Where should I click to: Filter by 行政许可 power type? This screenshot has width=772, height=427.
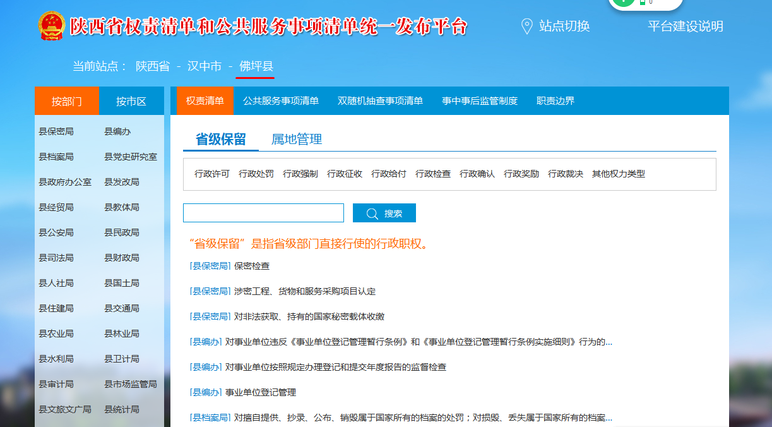(212, 174)
